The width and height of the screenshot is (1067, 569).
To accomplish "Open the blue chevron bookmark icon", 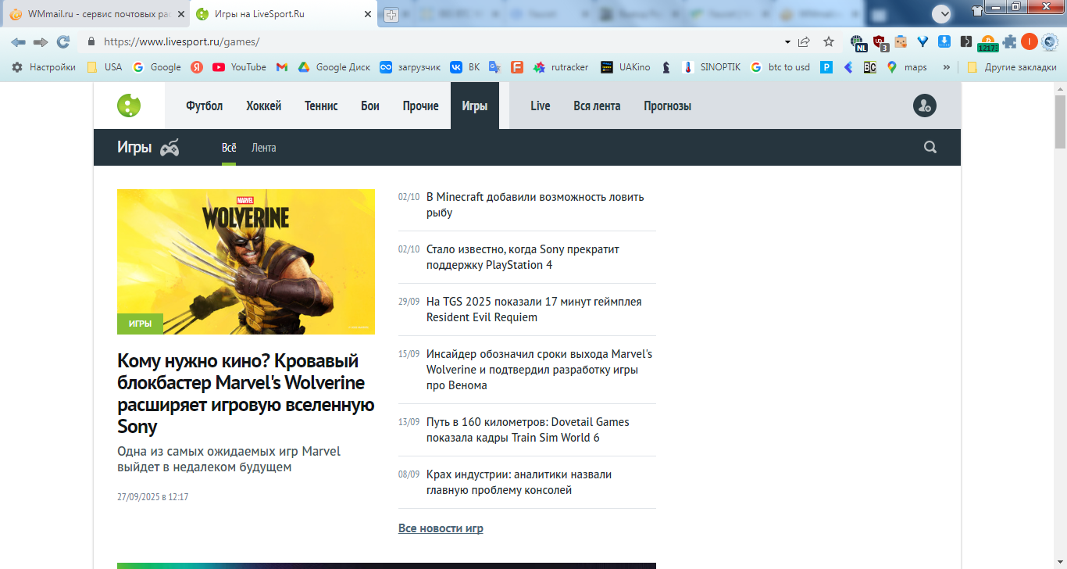I will coord(848,67).
